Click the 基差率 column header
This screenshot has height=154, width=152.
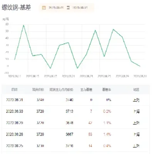[107, 90]
